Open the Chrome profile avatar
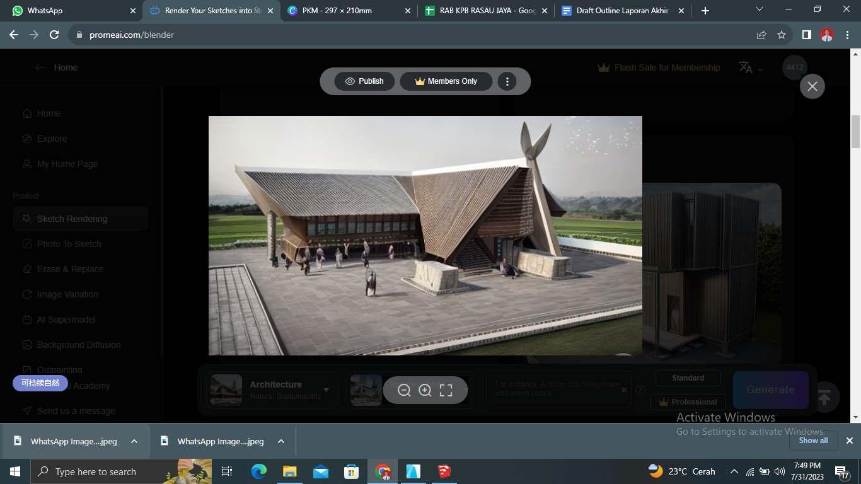Screen dimensions: 861x484 pos(827,35)
